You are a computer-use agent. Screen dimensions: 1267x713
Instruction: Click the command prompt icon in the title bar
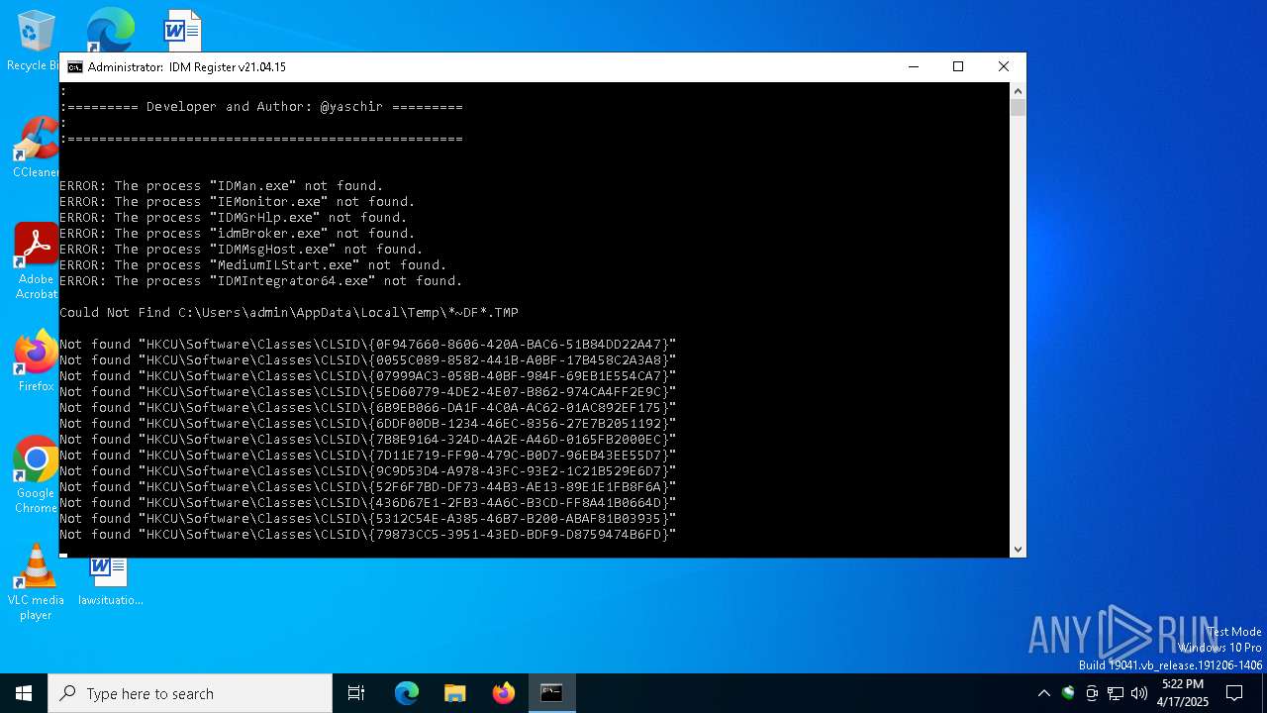point(75,67)
